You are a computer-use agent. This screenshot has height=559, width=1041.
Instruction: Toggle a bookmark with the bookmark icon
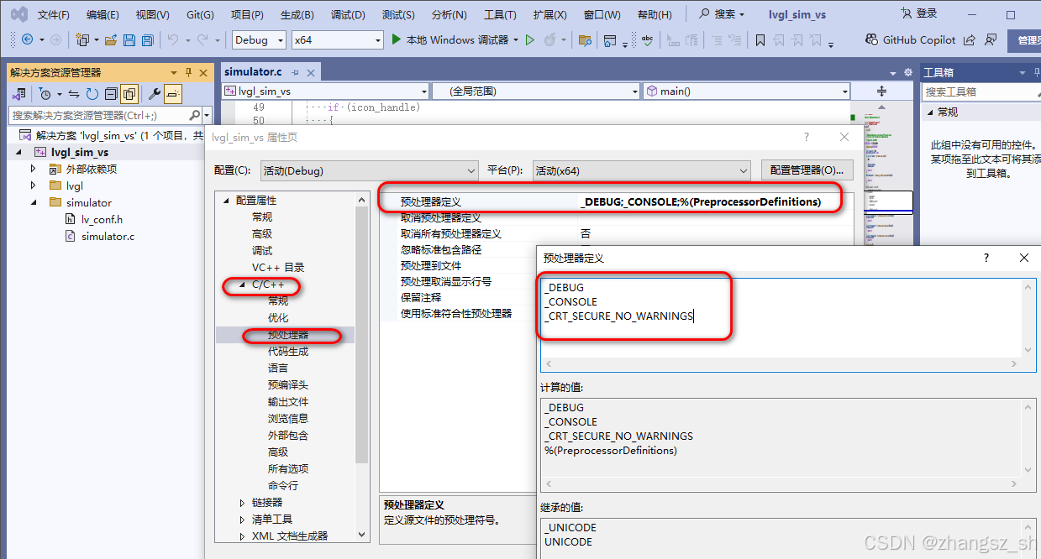coord(760,39)
